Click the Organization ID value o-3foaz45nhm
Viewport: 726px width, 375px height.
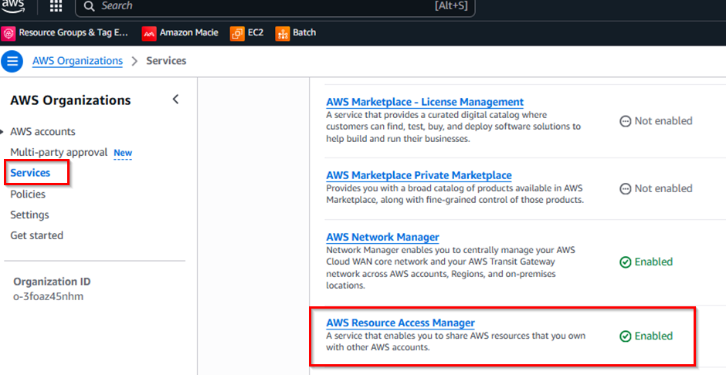click(x=48, y=296)
